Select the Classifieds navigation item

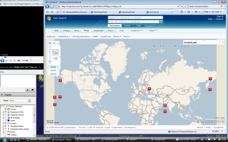[98, 31]
